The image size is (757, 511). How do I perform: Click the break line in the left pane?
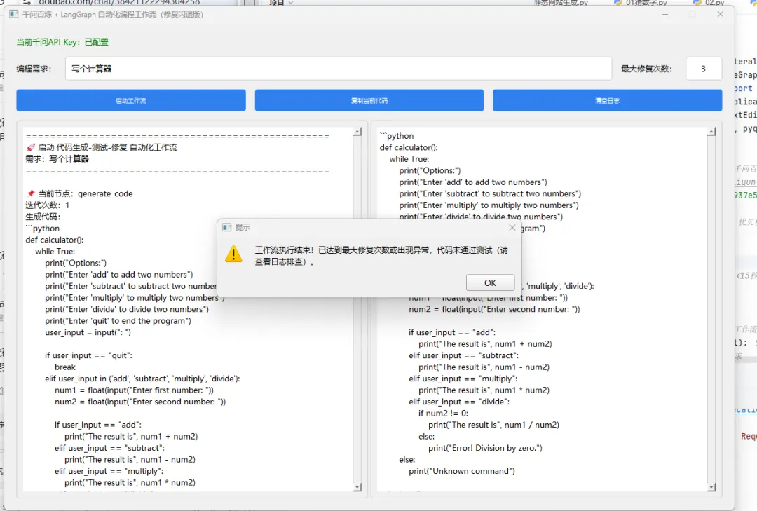[65, 367]
